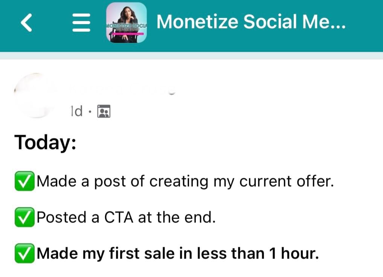The width and height of the screenshot is (383, 277).
Task: Click the checkmark beside first sale line
Action: [24, 253]
